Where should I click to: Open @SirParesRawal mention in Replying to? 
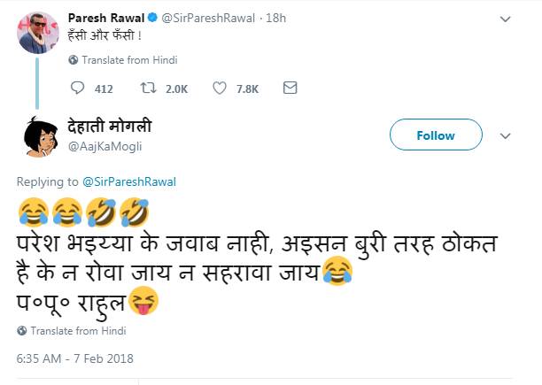tap(129, 182)
